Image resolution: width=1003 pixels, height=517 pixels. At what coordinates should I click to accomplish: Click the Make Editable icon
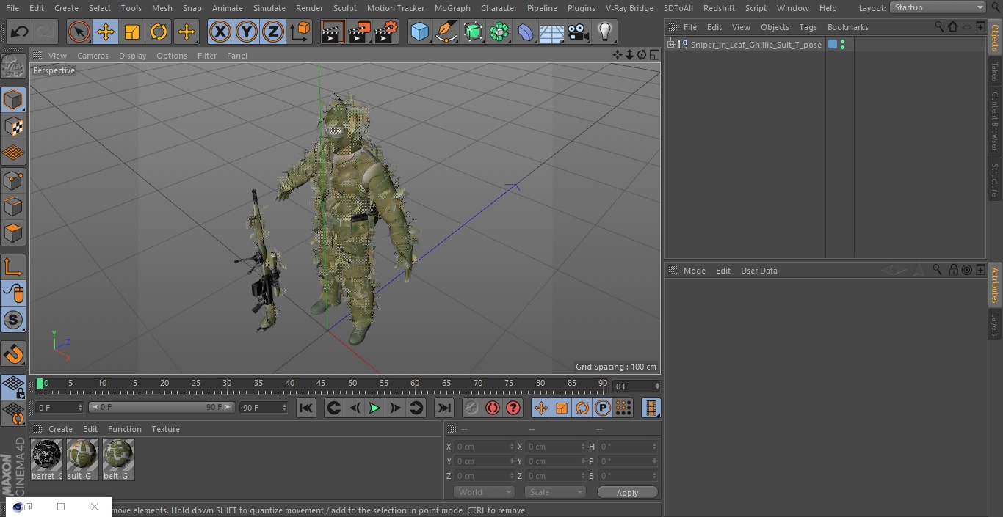pyautogui.click(x=13, y=67)
